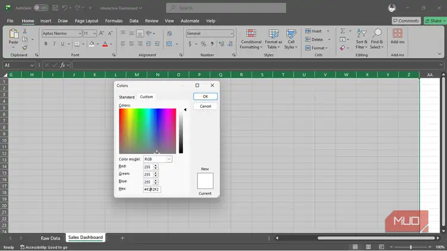Screen dimensions: 447x251
Task: Click the Save disk icon in title bar
Action: coord(55,8)
